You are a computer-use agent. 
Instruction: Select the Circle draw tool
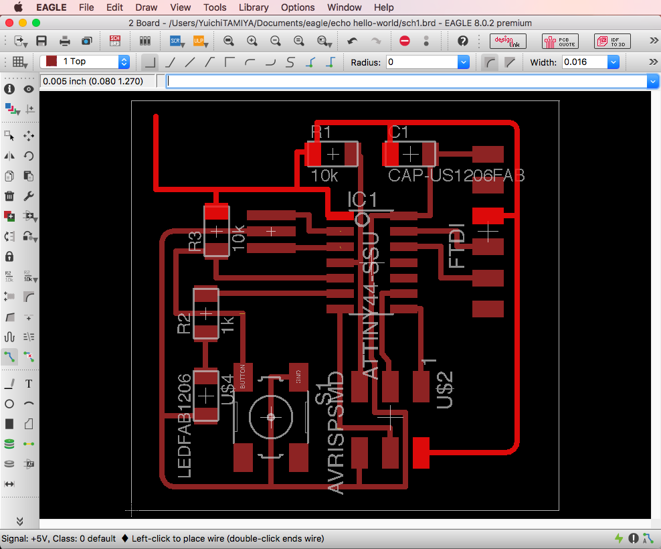pyautogui.click(x=9, y=404)
